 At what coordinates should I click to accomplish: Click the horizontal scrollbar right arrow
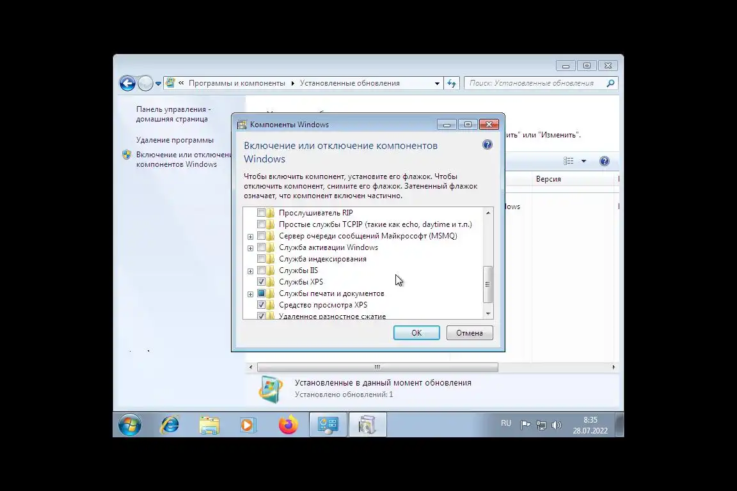click(x=614, y=367)
